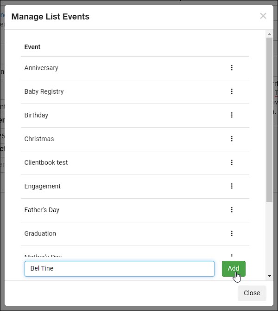
Task: Open the Baby Registry three-dot menu
Action: pos(232,91)
